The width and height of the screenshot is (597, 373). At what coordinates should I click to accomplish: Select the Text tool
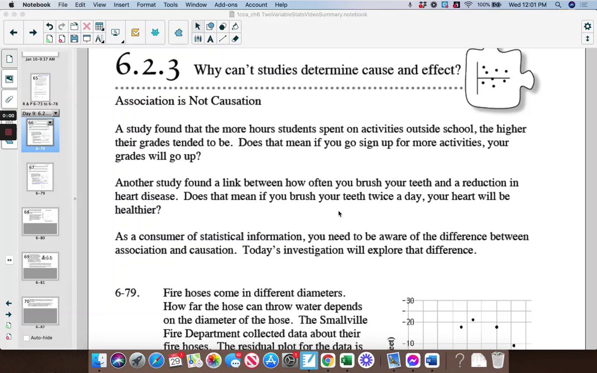(x=210, y=38)
